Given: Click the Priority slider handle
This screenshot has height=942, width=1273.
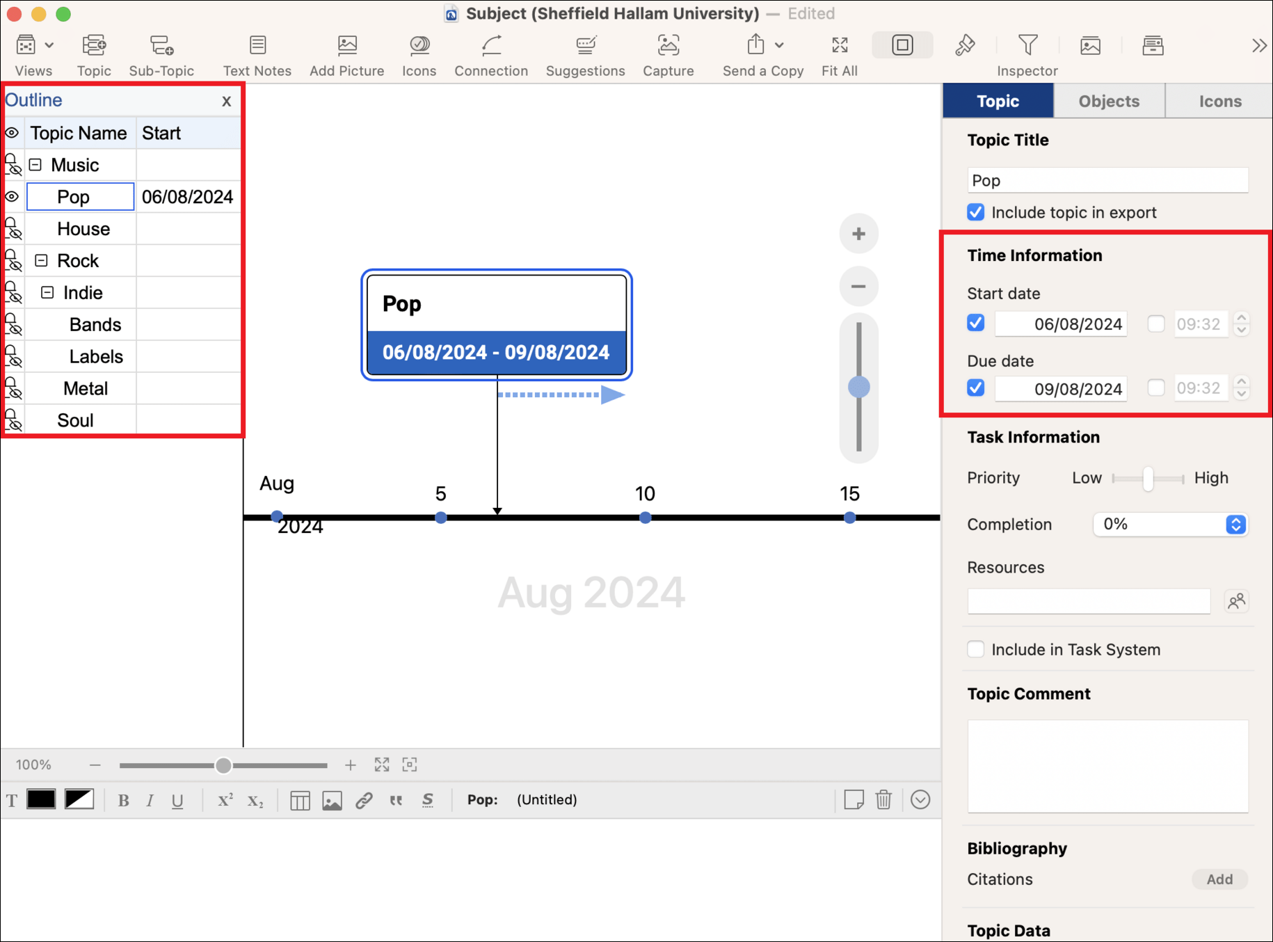Looking at the screenshot, I should (1148, 479).
